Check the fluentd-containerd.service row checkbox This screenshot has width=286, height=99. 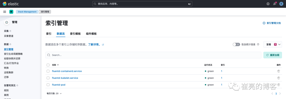(x=48, y=71)
